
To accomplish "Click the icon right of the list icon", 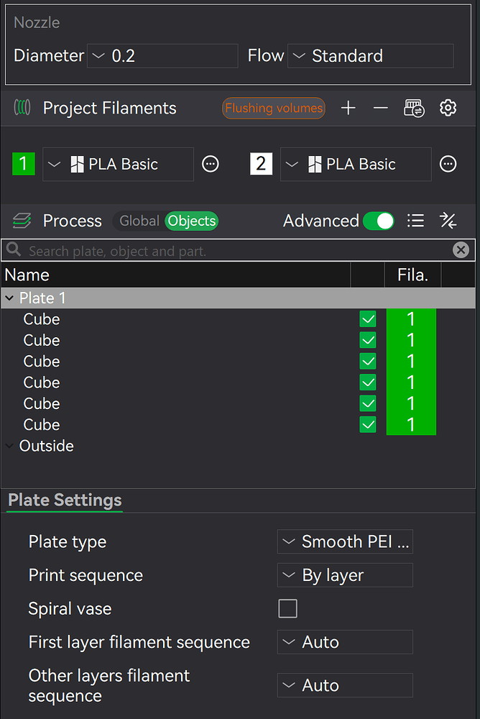I will click(x=448, y=221).
